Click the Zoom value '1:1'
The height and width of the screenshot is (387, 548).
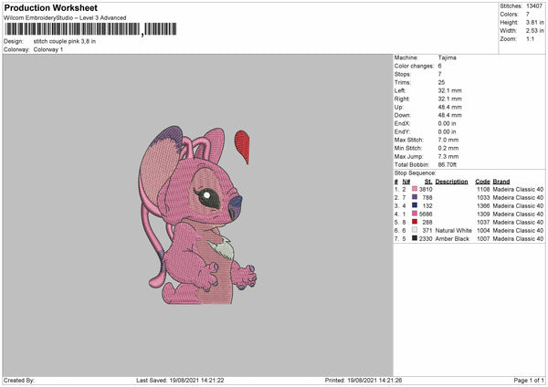point(530,39)
